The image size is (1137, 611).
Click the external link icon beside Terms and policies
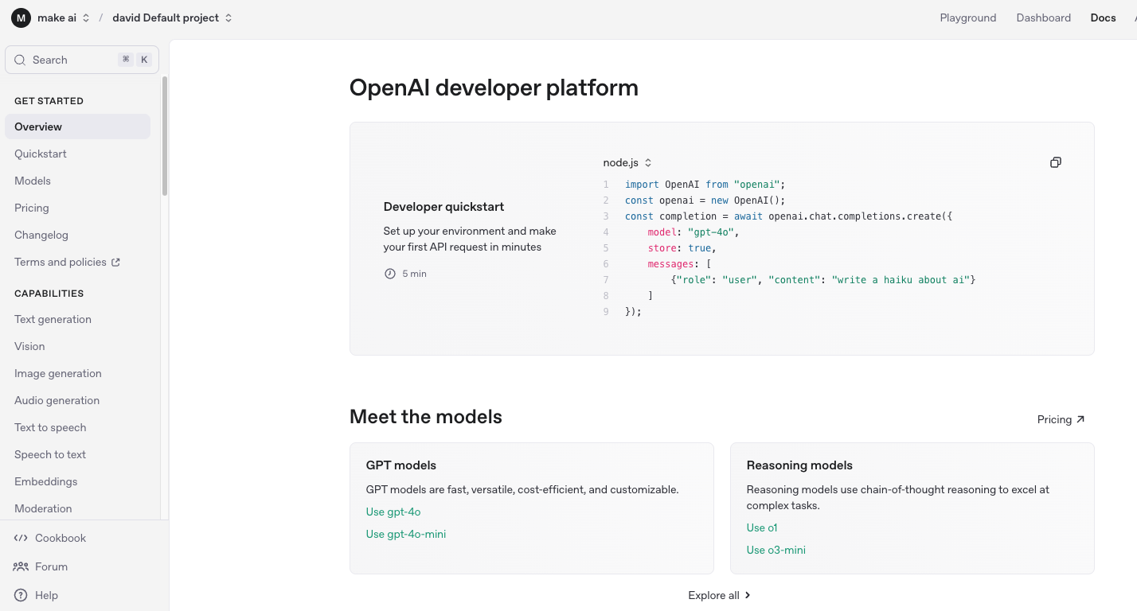pyautogui.click(x=115, y=262)
